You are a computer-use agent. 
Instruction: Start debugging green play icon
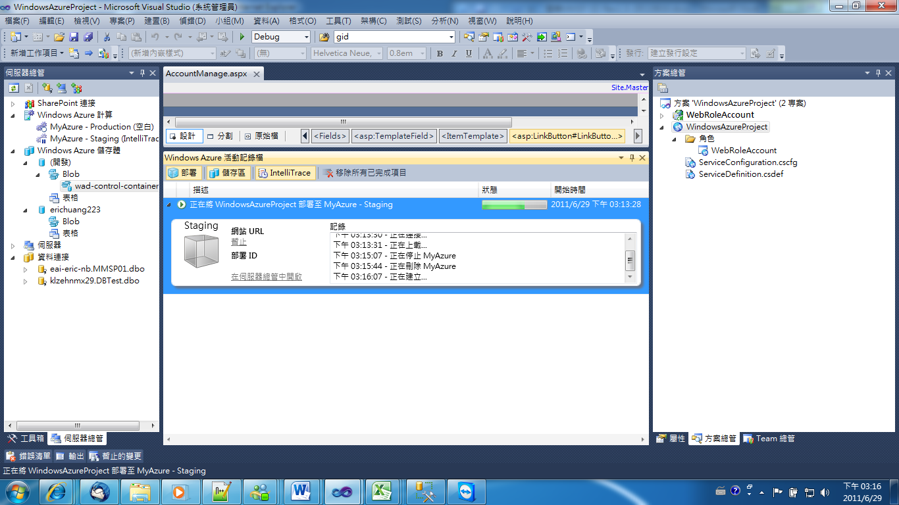point(242,37)
